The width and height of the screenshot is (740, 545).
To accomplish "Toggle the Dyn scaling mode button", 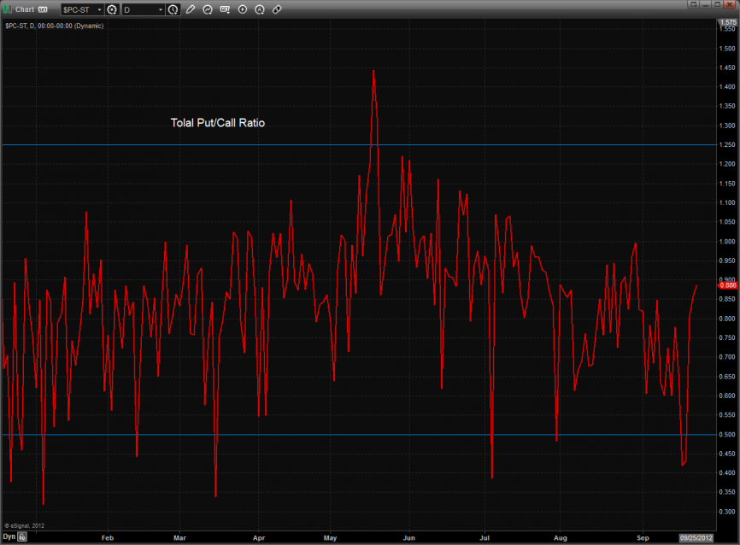I will click(x=9, y=537).
